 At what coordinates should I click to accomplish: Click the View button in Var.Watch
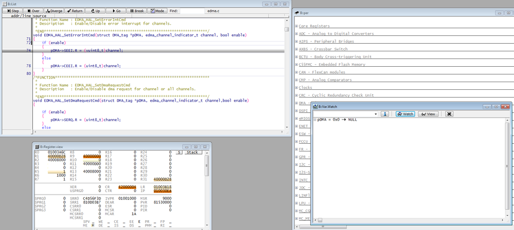428,114
